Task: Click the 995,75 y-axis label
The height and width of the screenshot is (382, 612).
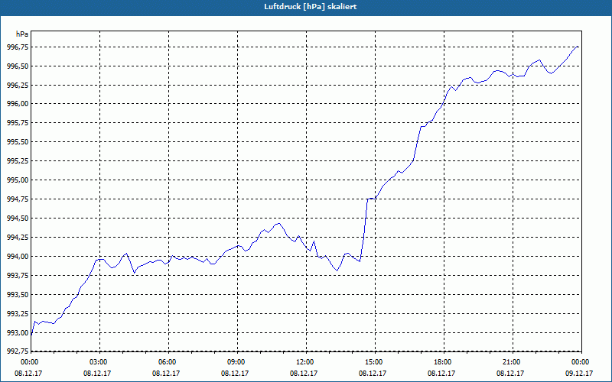Action: pyautogui.click(x=18, y=123)
